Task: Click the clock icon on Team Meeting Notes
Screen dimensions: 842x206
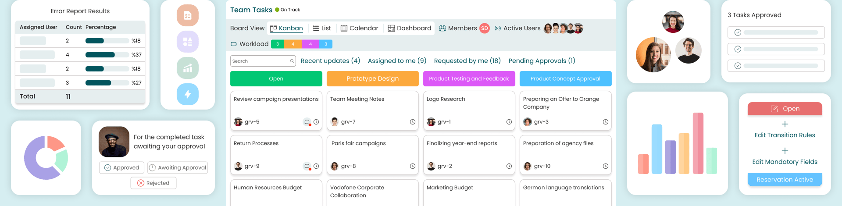Action: [x=413, y=122]
